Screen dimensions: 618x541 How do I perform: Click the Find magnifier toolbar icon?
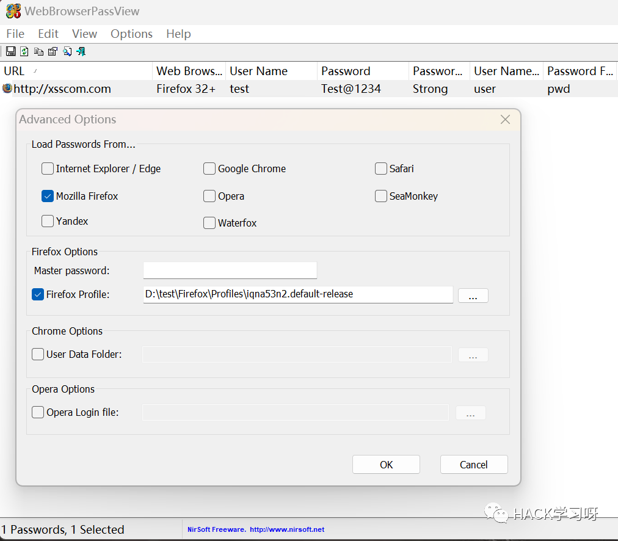coord(67,51)
